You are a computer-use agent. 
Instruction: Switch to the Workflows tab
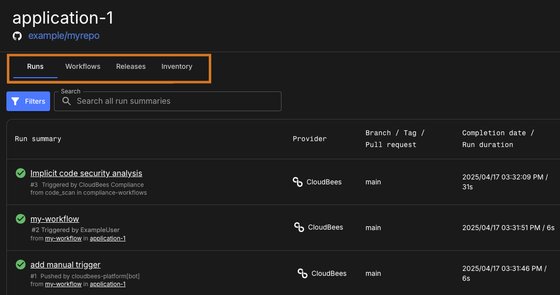click(x=83, y=66)
